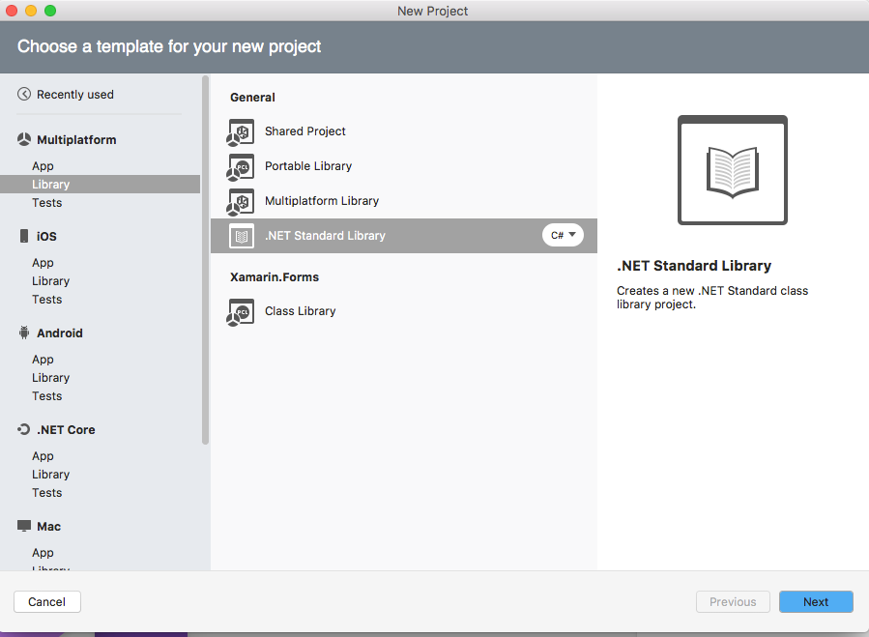Click the disabled Previous button

point(733,601)
